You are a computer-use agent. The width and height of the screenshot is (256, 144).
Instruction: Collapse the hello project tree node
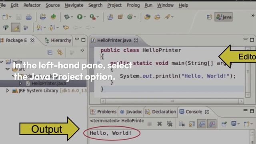(x=2, y=62)
